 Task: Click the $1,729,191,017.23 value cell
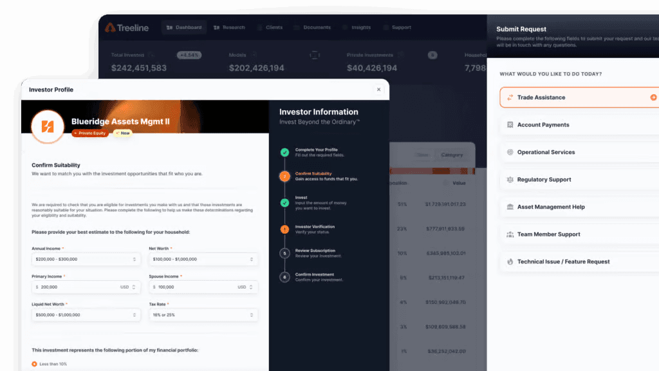(x=445, y=204)
